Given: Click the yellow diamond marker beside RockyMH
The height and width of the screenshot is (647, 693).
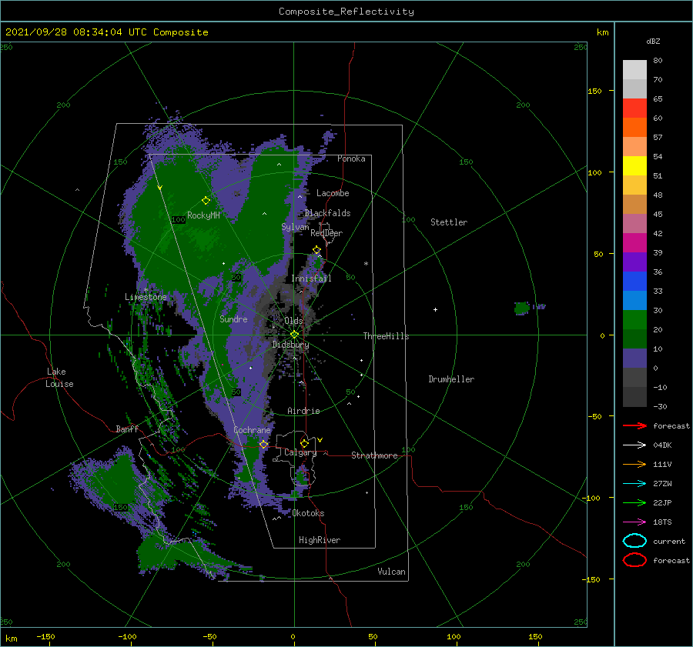Looking at the screenshot, I should click(x=206, y=201).
